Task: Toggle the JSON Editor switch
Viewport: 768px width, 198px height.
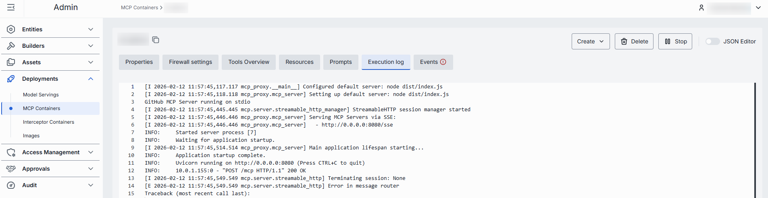Action: 712,41
